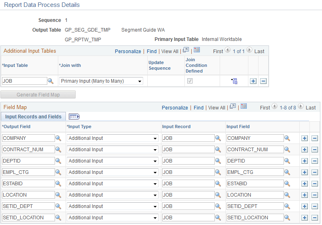Add row after SETID_LOCATION row
The image size is (322, 225).
tap(305, 218)
